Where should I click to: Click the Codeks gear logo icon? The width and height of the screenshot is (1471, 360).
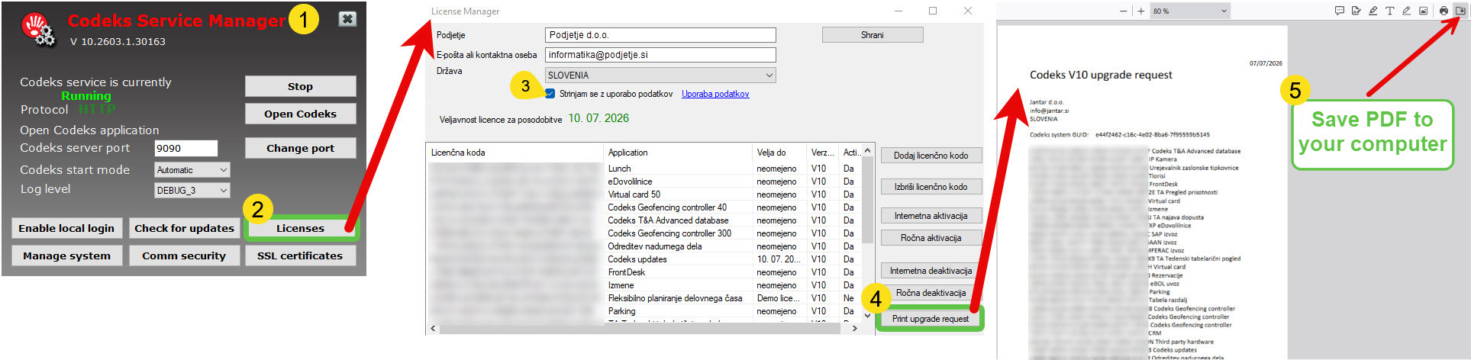38,30
